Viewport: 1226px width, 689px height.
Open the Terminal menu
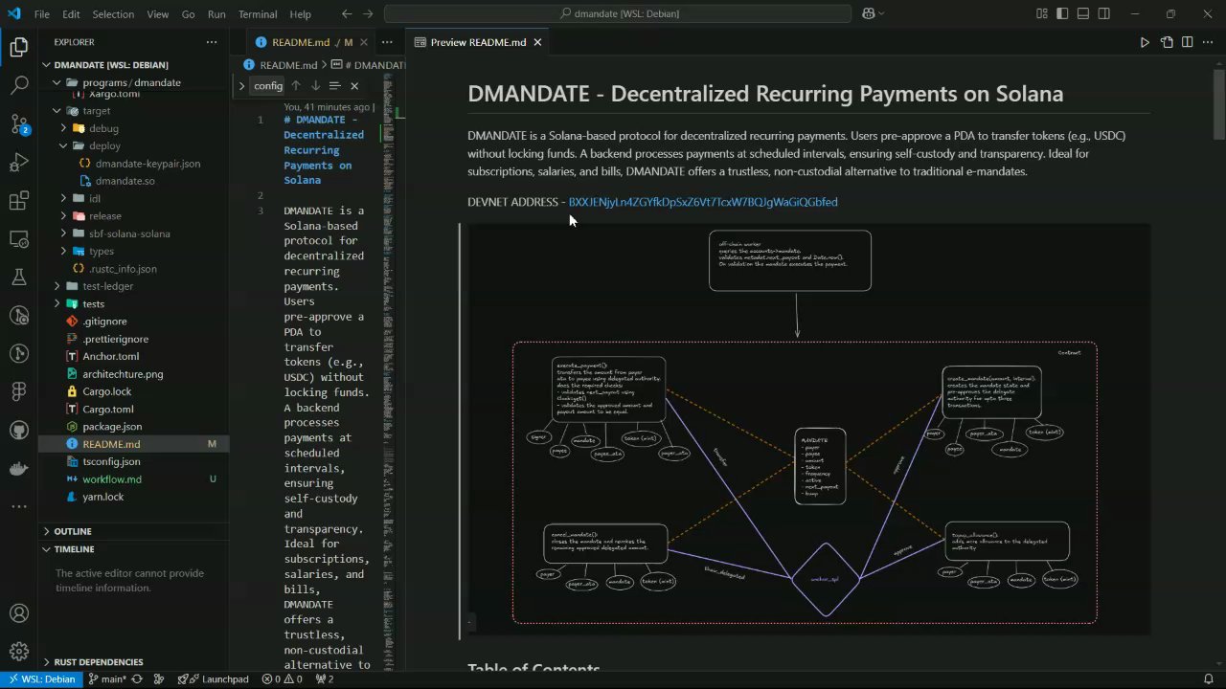tap(257, 14)
